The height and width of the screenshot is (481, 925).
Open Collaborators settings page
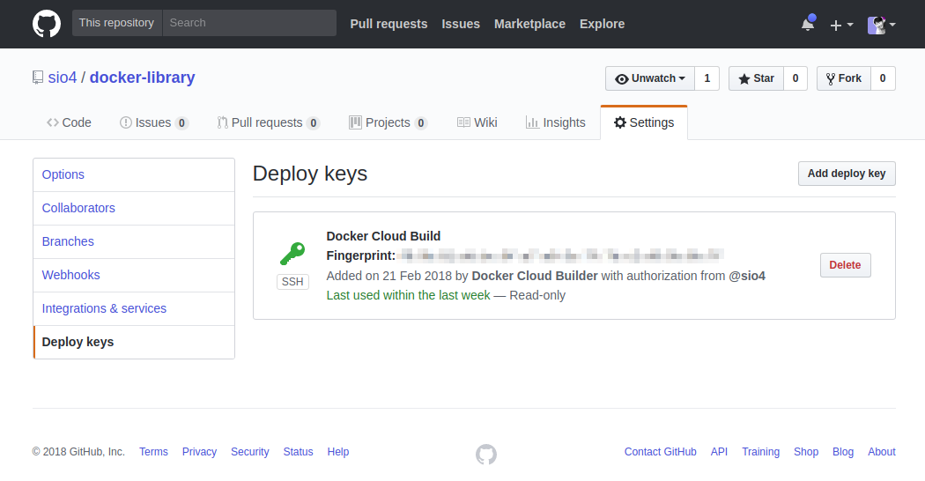[78, 208]
